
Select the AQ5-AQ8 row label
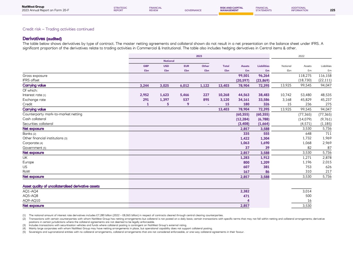coord(31,196)
